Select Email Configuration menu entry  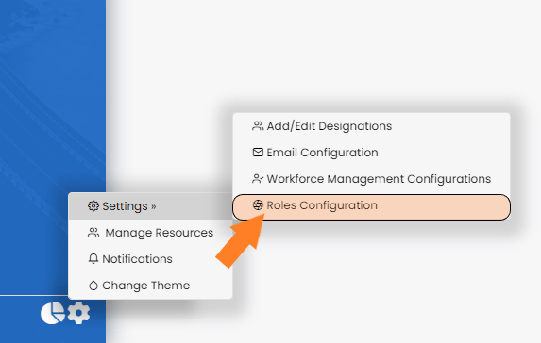click(371, 153)
